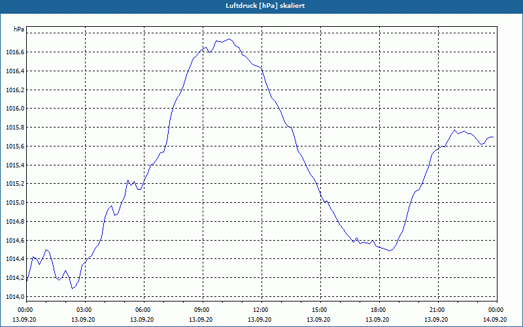Click the 14.09.20 date label
This screenshot has height=327, width=523.
click(495, 319)
